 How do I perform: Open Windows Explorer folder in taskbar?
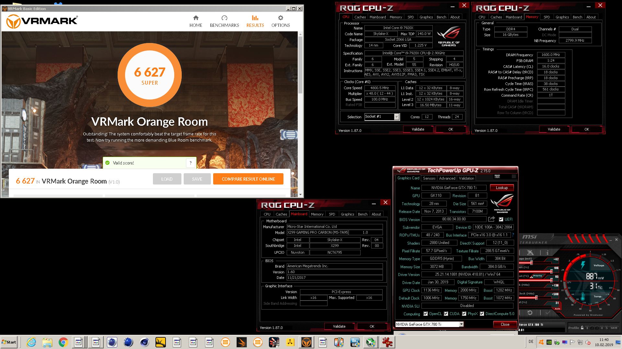click(47, 342)
